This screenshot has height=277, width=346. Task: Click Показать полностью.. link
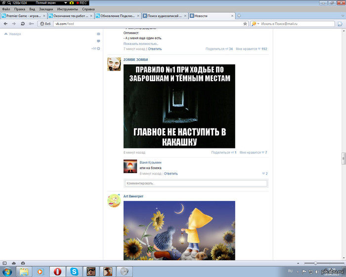[x=141, y=44]
